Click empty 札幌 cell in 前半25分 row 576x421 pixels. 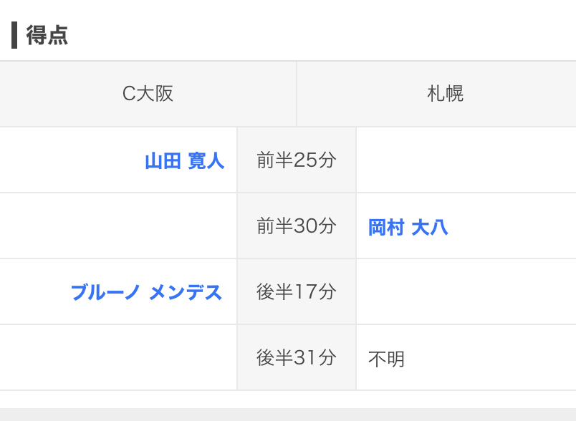(466, 160)
